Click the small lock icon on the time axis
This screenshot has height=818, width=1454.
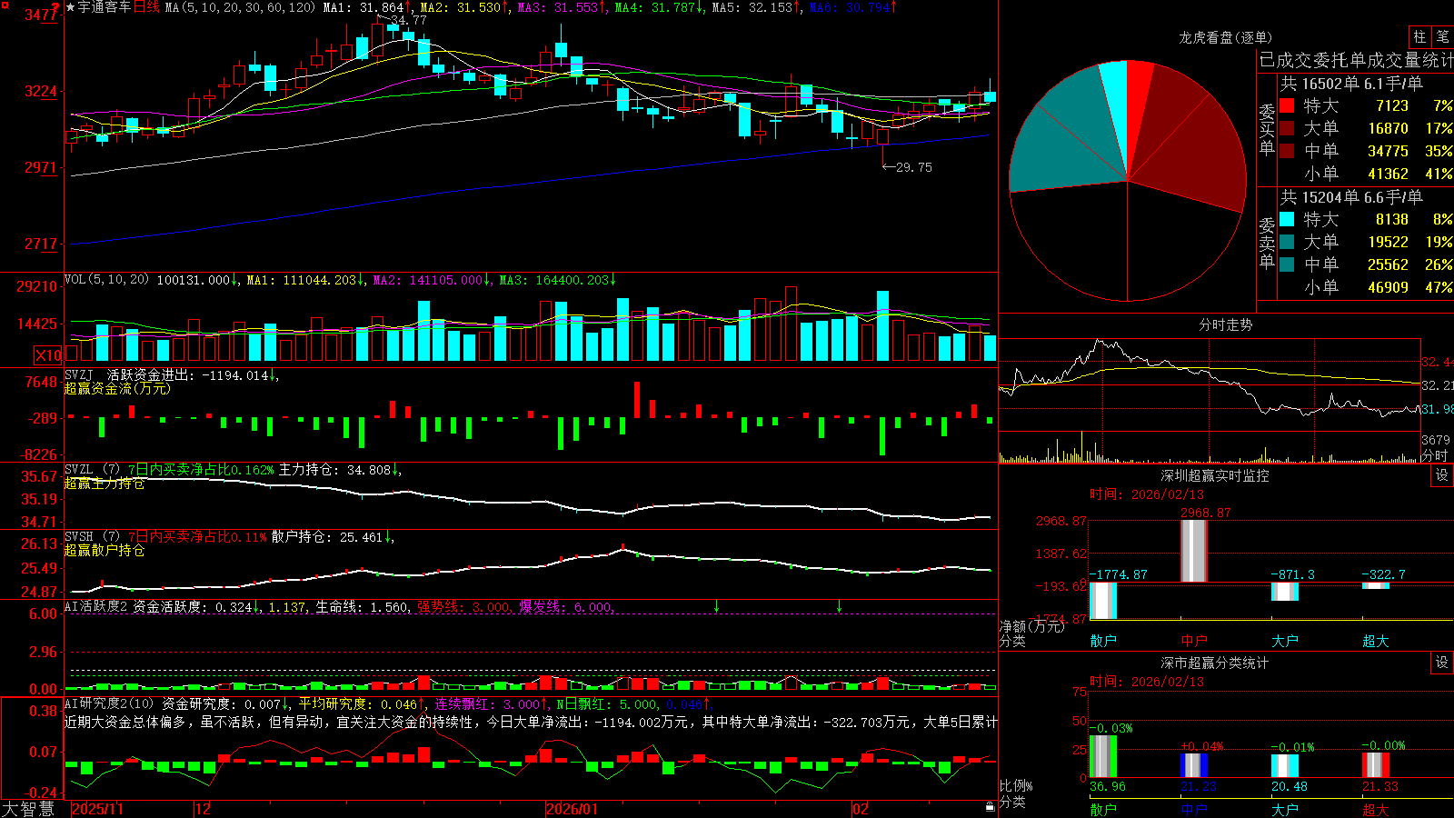(991, 806)
